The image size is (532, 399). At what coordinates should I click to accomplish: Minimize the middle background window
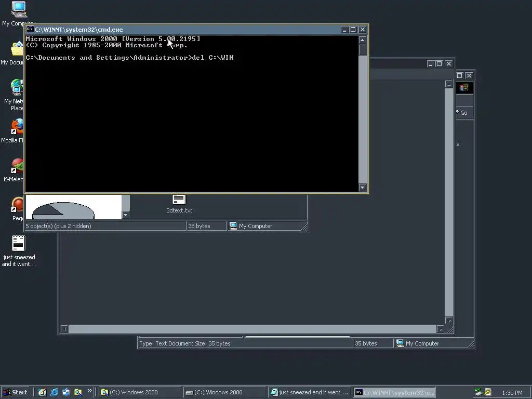[x=431, y=64]
